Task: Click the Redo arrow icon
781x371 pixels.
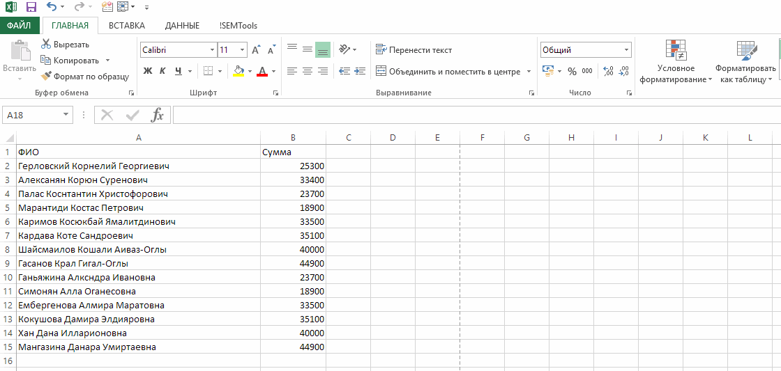Action: [x=79, y=7]
